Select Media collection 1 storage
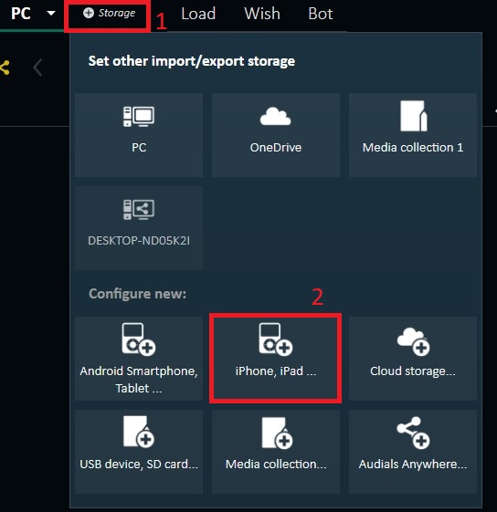This screenshot has height=512, width=497. 413,135
